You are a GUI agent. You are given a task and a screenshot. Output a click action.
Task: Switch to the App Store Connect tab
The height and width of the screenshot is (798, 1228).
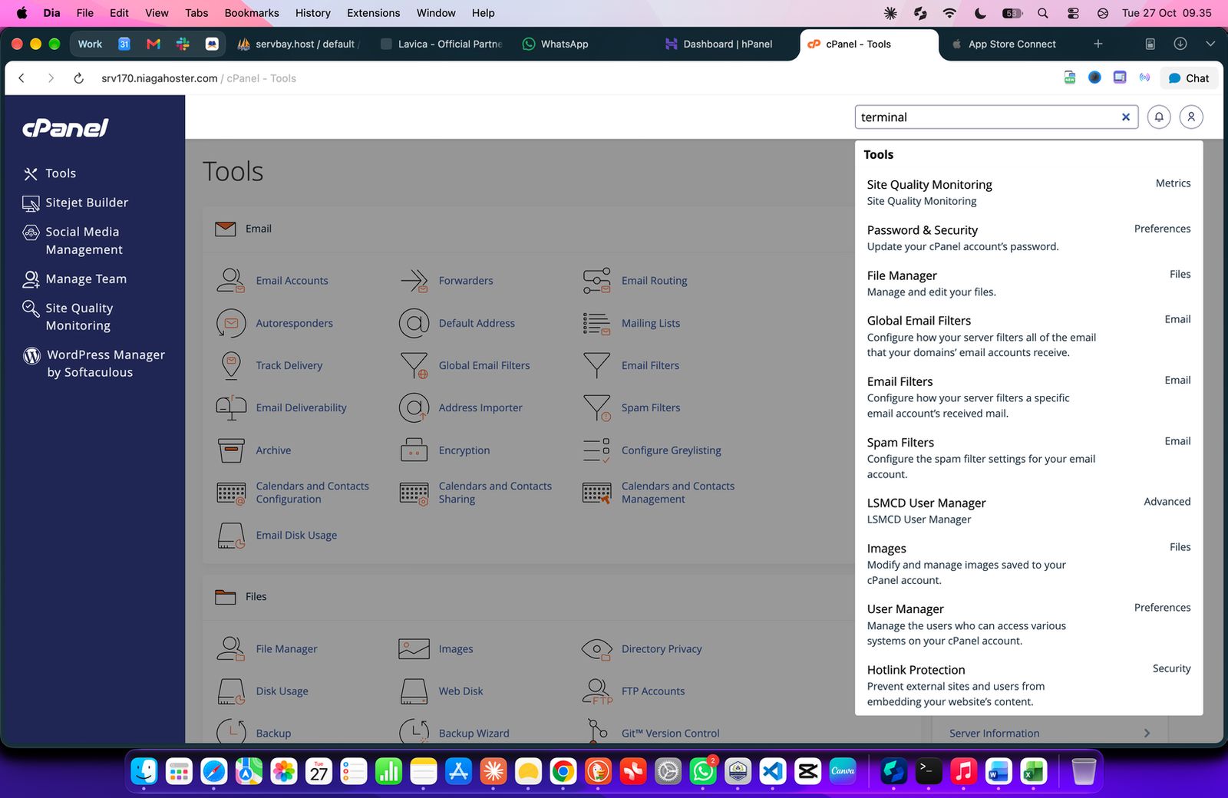pos(1005,44)
